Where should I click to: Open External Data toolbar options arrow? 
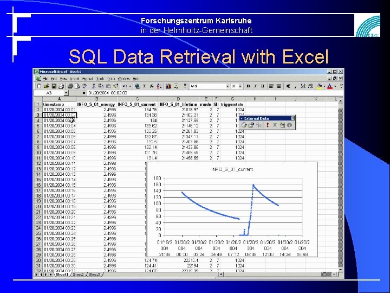tap(241, 119)
